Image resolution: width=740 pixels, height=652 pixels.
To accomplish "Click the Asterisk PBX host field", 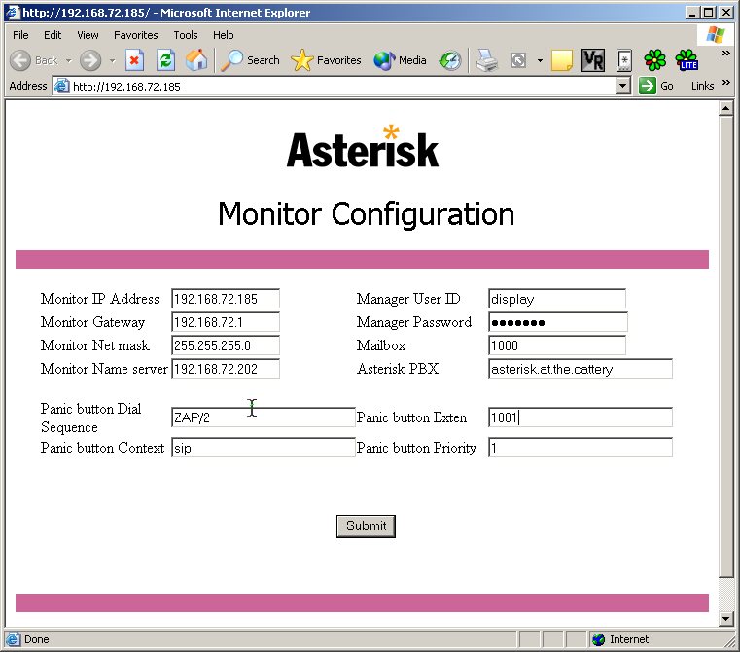I will tap(581, 369).
